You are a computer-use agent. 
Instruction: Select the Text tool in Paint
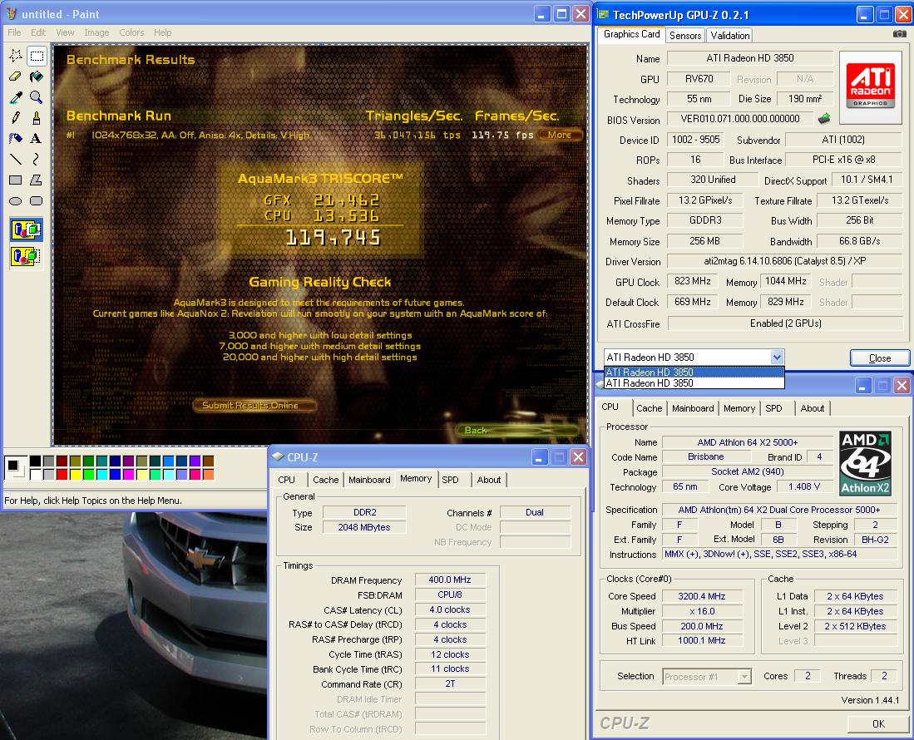(x=36, y=139)
